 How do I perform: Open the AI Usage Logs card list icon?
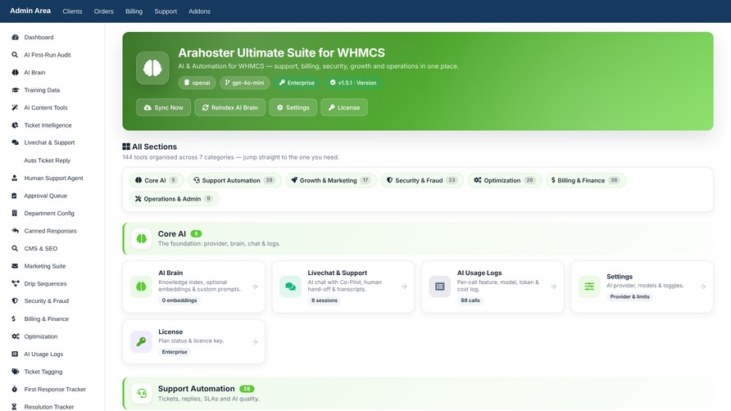(x=439, y=286)
